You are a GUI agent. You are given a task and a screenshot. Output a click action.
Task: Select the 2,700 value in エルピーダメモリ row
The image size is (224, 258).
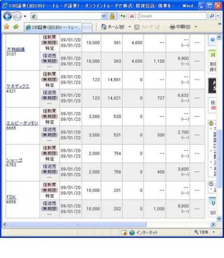(x=183, y=132)
